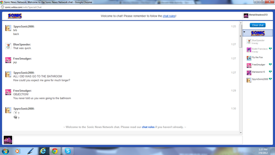Click the emerald badge next to Mariosonic15
275x155 pixels.
pos(270,72)
